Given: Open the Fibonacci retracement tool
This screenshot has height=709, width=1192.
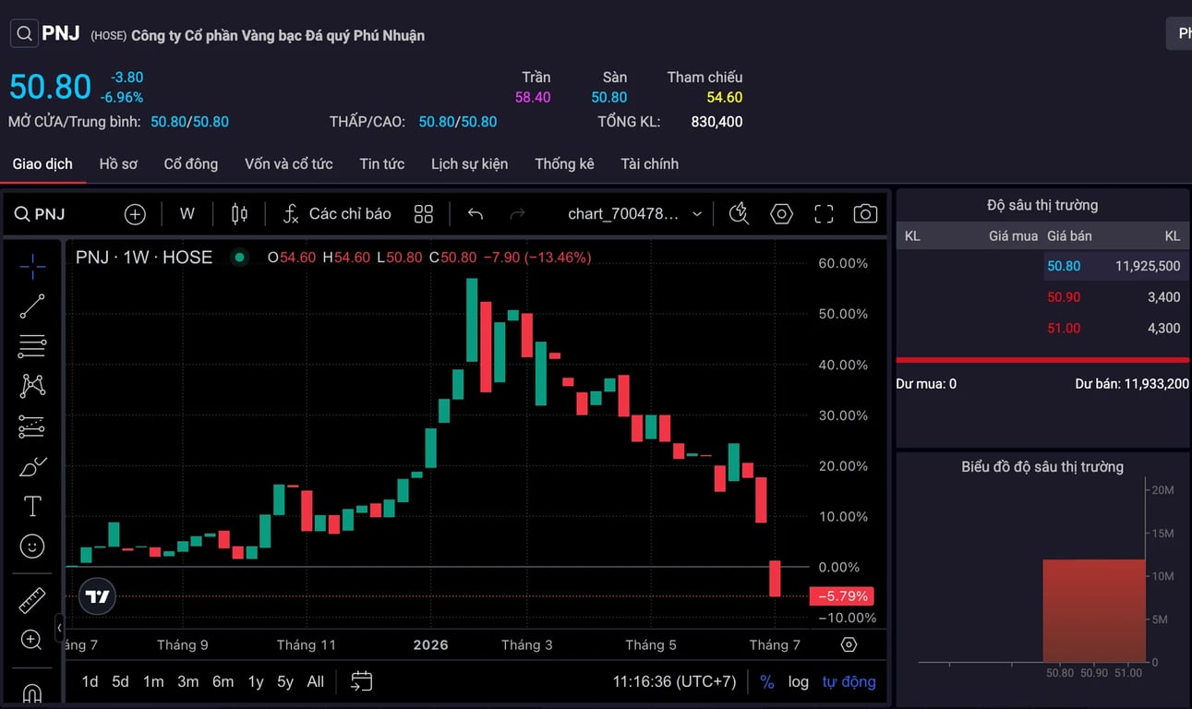Looking at the screenshot, I should [x=32, y=346].
